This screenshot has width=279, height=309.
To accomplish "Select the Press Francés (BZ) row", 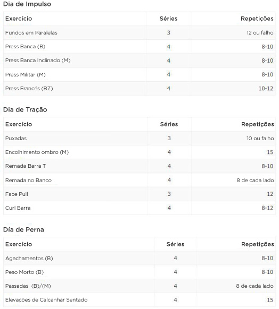I will [139, 89].
